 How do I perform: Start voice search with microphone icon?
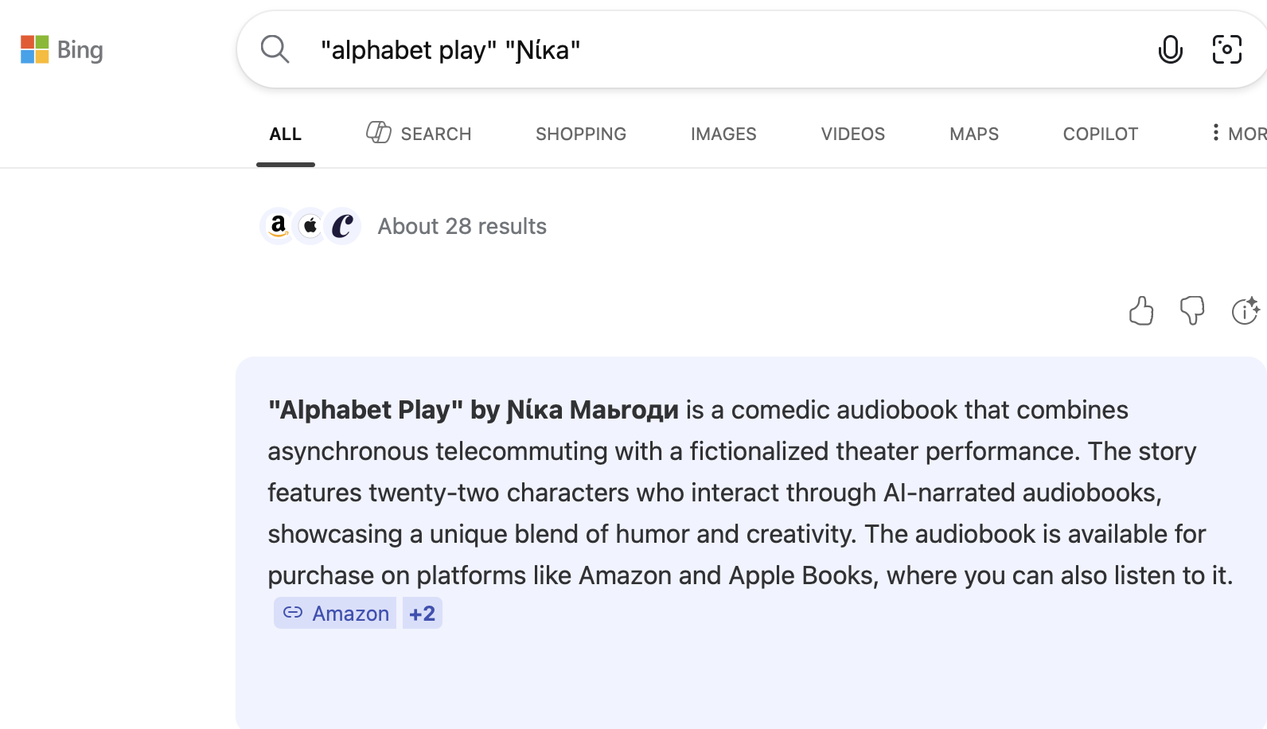pos(1170,49)
